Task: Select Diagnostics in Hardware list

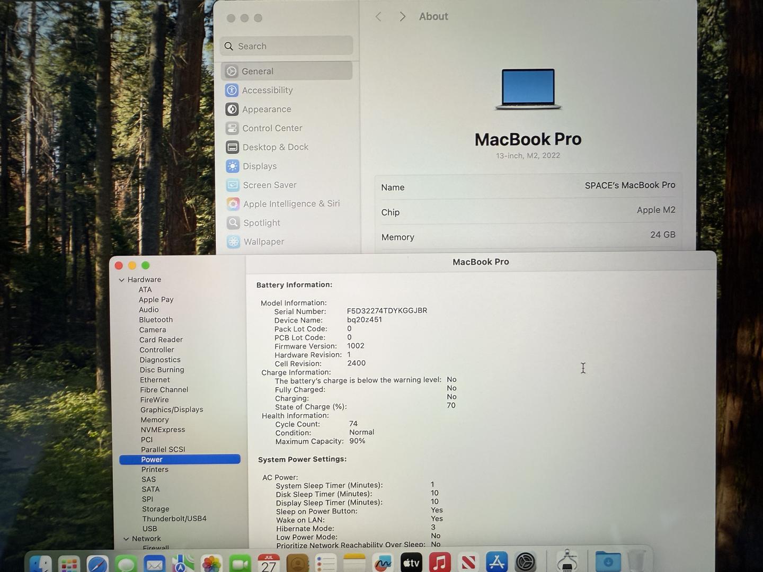Action: [x=160, y=360]
